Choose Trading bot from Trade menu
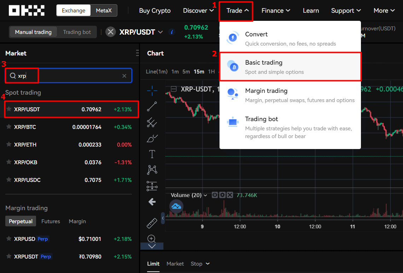The image size is (403, 273). coord(290,127)
